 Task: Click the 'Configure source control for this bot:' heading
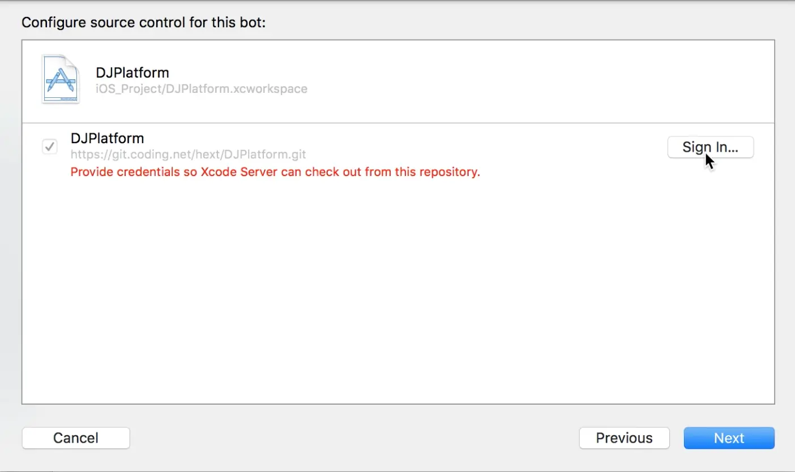pos(143,23)
